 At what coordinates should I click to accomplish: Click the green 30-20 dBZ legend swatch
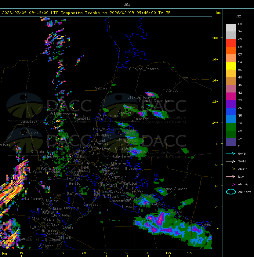[231, 127]
